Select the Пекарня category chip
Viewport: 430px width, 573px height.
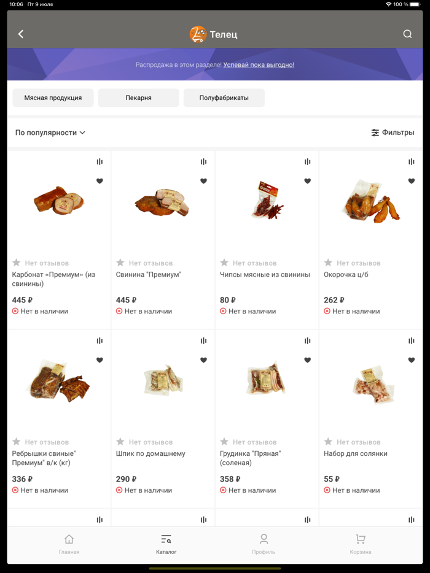click(x=138, y=98)
